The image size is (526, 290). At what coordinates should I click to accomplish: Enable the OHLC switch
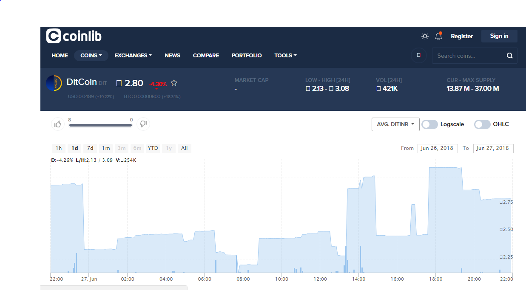(482, 124)
